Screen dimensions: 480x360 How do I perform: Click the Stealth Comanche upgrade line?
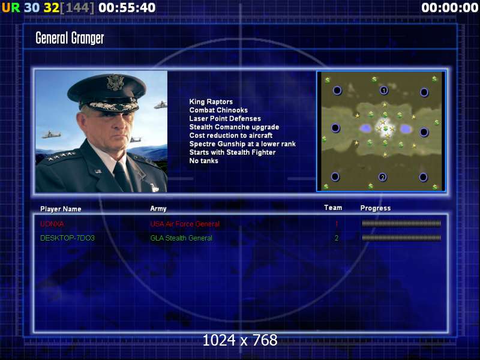point(234,127)
